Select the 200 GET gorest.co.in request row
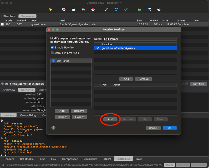The width and height of the screenshot is (209, 168). pyautogui.click(x=104, y=24)
